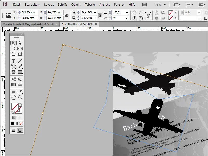Viewport: 208px width, 156px height.
Task: Switch to Bachelorarbeit Original.indd tab
Action: (28, 24)
